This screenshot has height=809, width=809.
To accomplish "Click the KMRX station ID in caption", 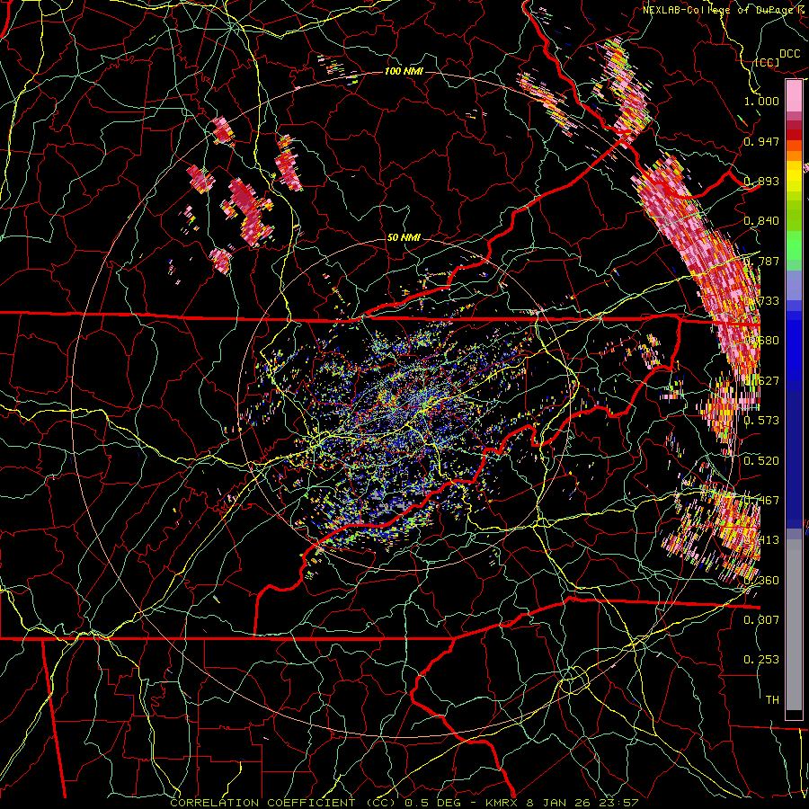I will 503,803.
